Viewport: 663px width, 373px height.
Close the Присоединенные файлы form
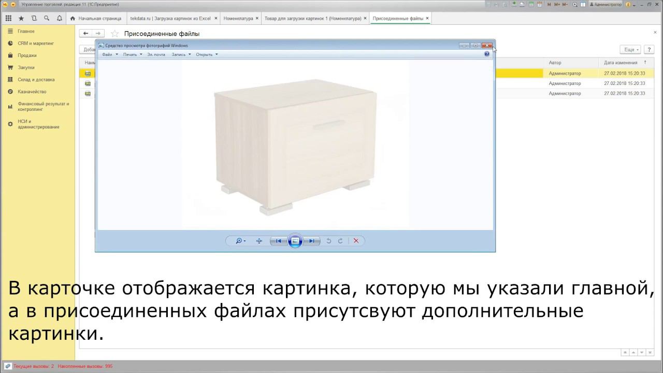click(655, 33)
